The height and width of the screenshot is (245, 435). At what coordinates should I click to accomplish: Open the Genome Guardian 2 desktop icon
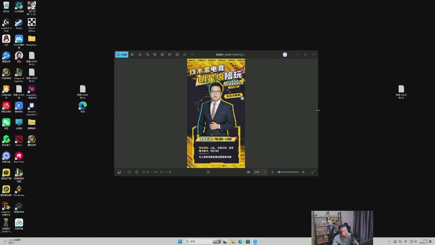(x=32, y=108)
